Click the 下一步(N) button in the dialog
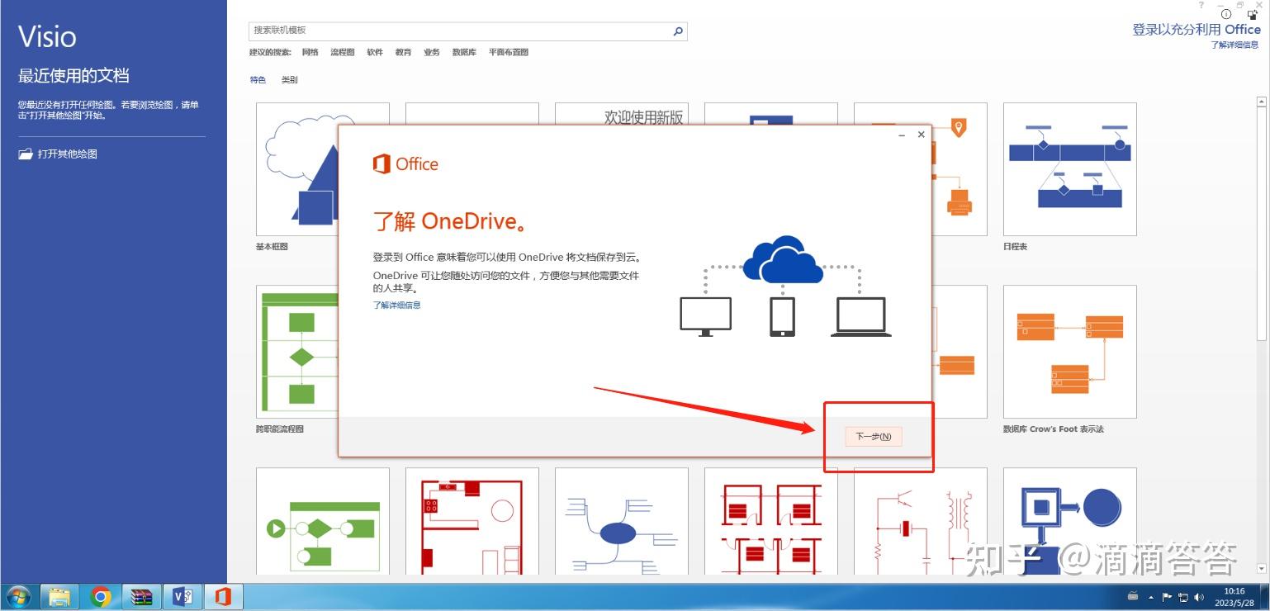Image resolution: width=1270 pixels, height=611 pixels. [x=873, y=436]
